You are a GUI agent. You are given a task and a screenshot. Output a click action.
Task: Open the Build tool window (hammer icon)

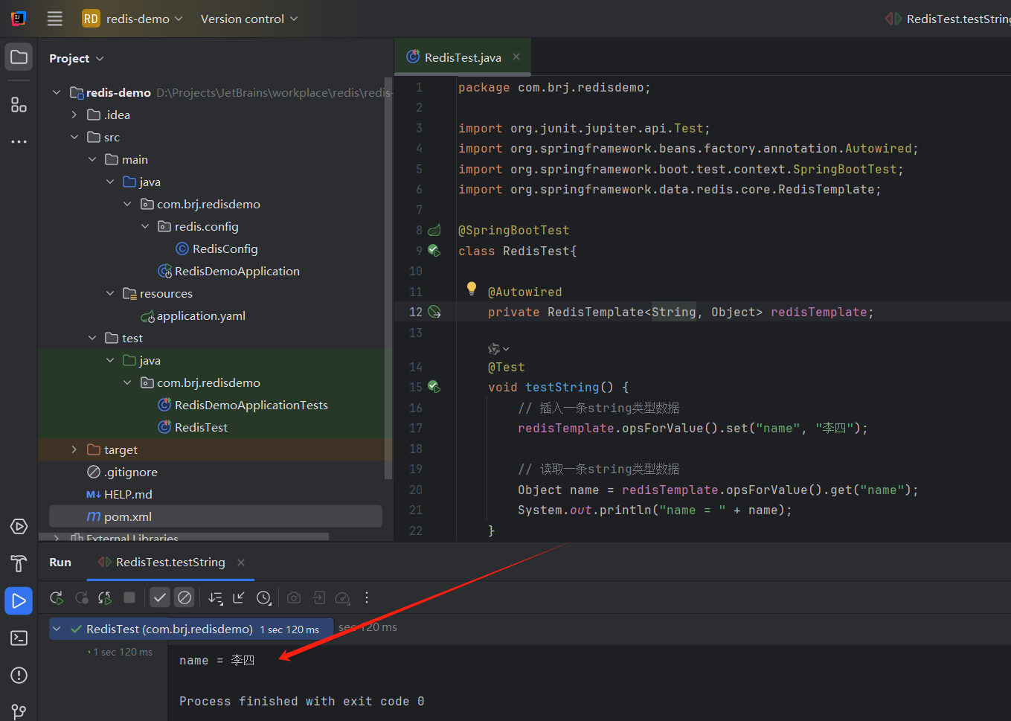(x=19, y=563)
